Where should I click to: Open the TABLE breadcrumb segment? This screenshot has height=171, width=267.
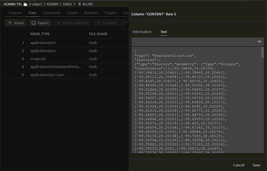point(67,4)
